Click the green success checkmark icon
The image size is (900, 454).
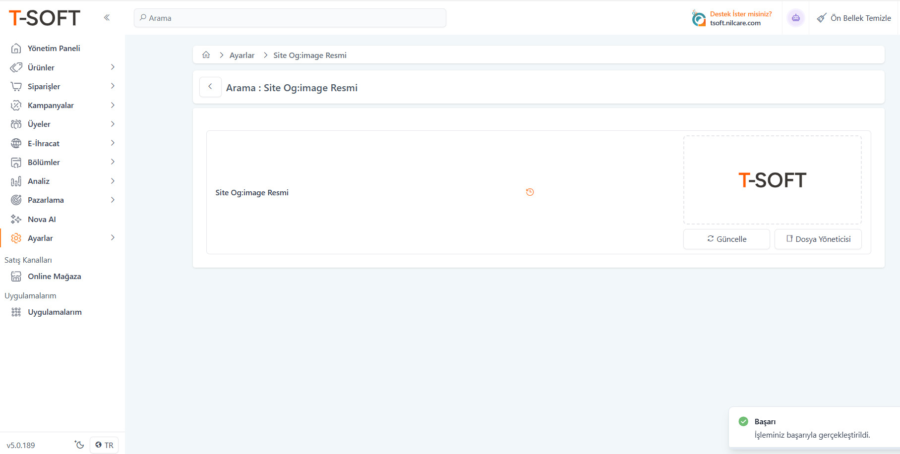(x=743, y=421)
